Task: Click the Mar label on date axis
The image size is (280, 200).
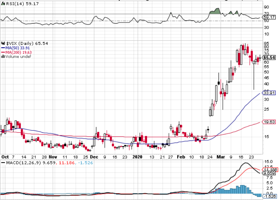Action: 221,157
